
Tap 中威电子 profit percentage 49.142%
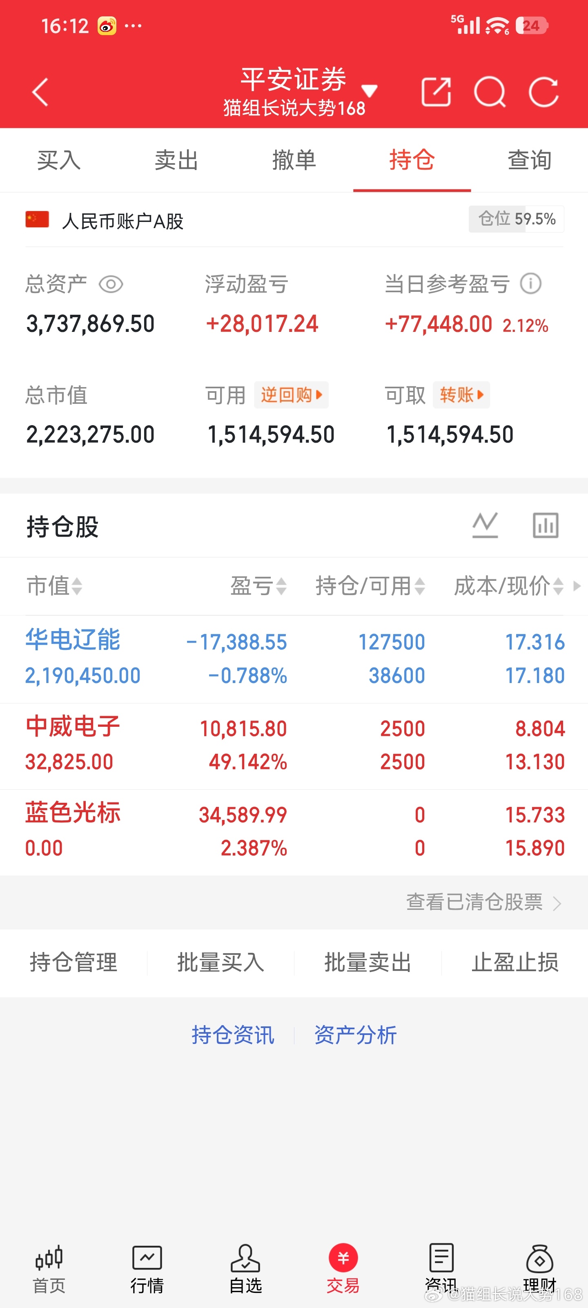click(248, 762)
